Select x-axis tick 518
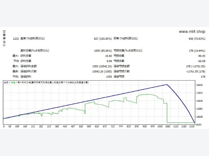Viewport: 209px width, 156px height. point(81,126)
